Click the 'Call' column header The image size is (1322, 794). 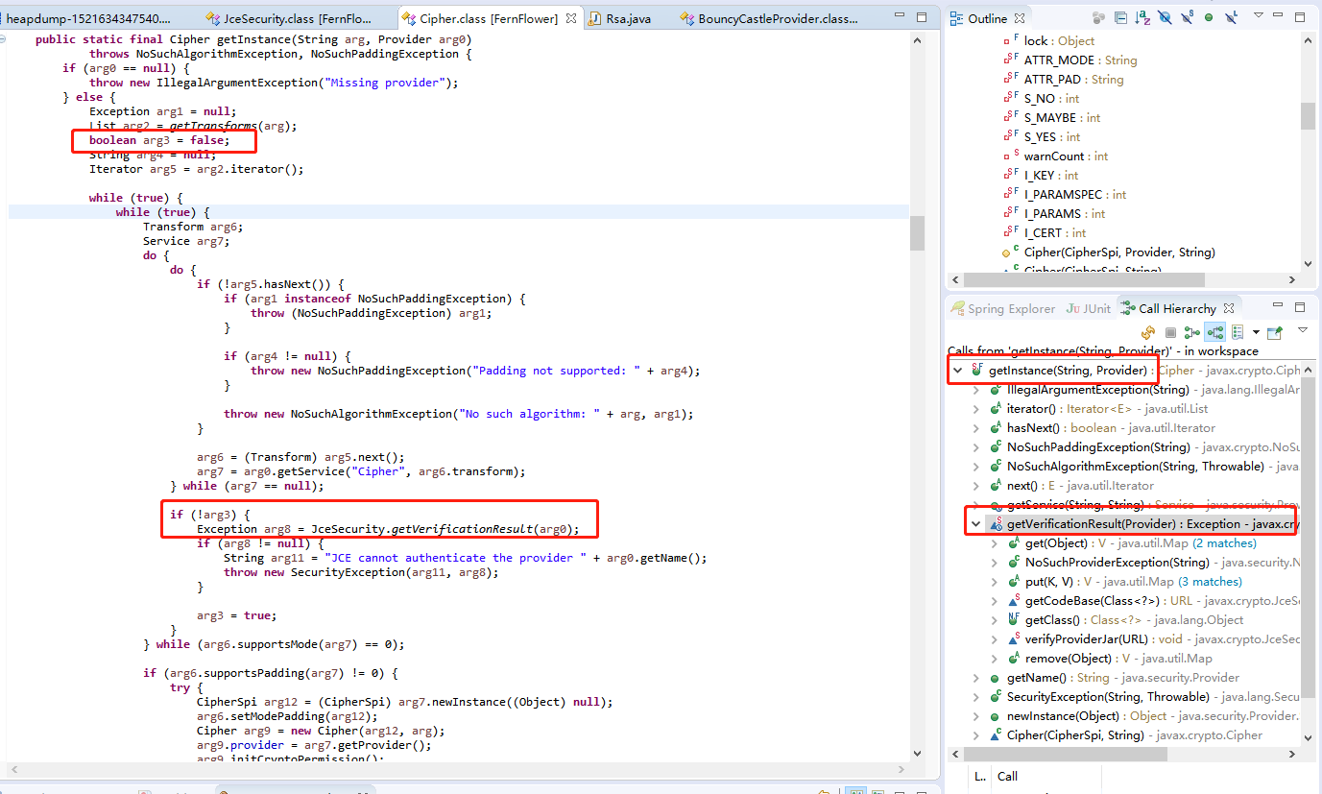(x=1006, y=776)
